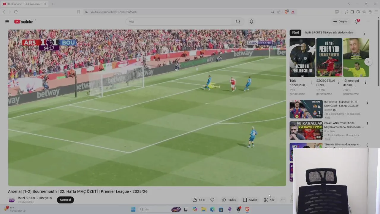Like the video with thumbs up
This screenshot has height=214, width=380.
pyautogui.click(x=198, y=200)
